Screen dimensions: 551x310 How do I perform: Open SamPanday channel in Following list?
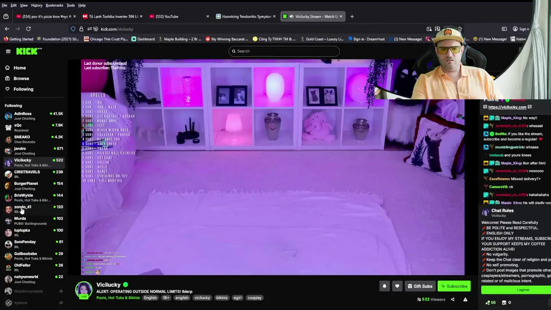pos(34,244)
